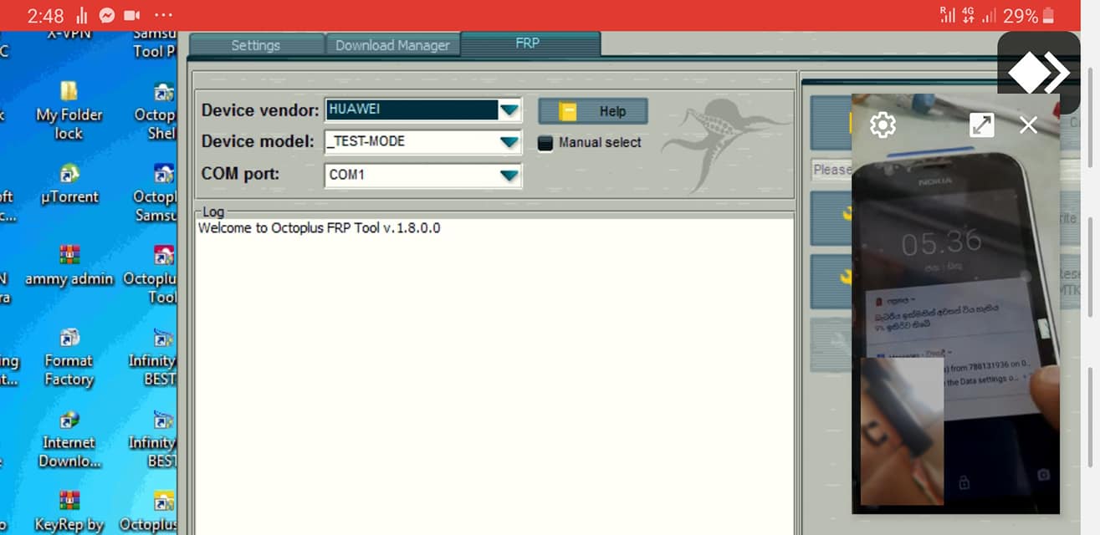Open the ammy admin desktop shortcut
This screenshot has width=1100, height=535.
pos(69,266)
